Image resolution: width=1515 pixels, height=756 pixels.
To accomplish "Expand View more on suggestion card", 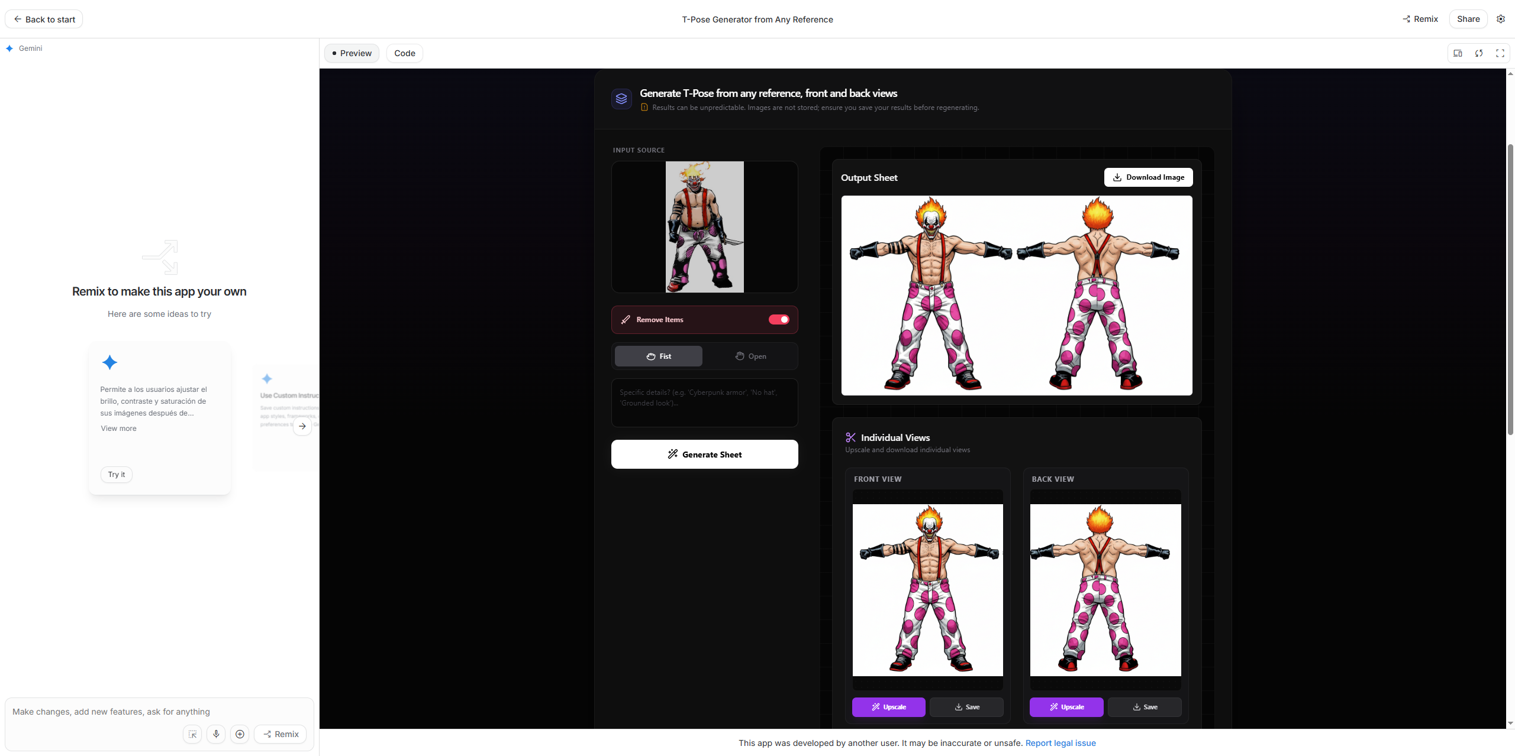I will pyautogui.click(x=118, y=429).
